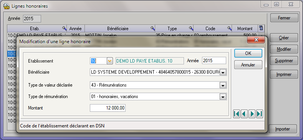303x140 pixels.
Task: Click the Imprimer button
Action: pyautogui.click(x=284, y=74)
